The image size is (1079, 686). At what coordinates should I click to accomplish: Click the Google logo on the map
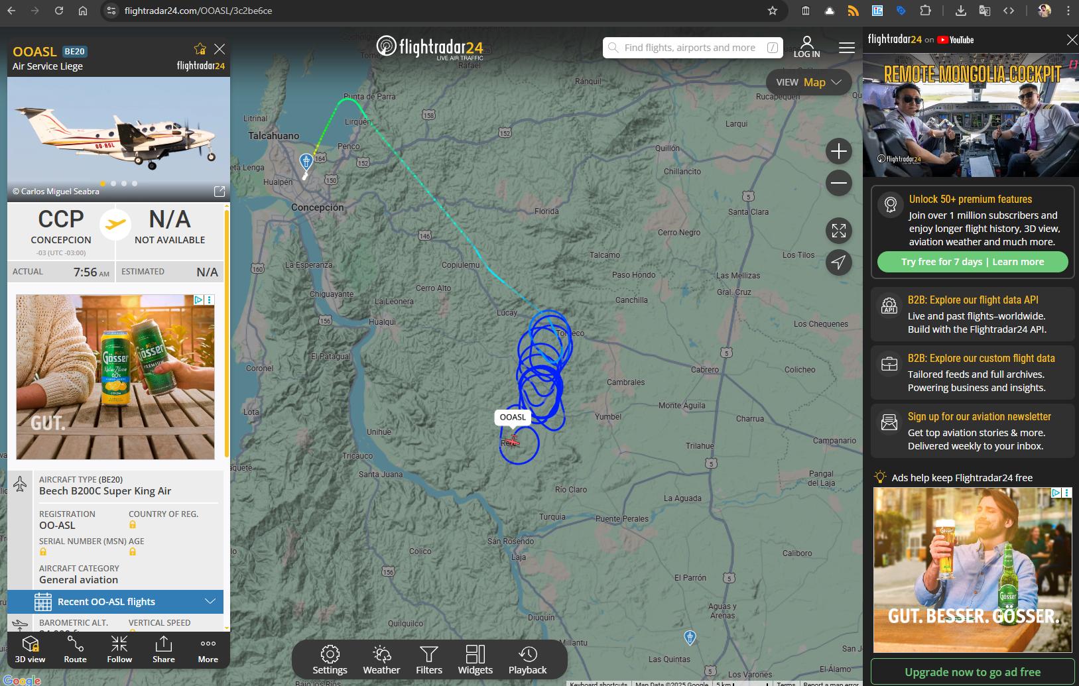[x=22, y=680]
